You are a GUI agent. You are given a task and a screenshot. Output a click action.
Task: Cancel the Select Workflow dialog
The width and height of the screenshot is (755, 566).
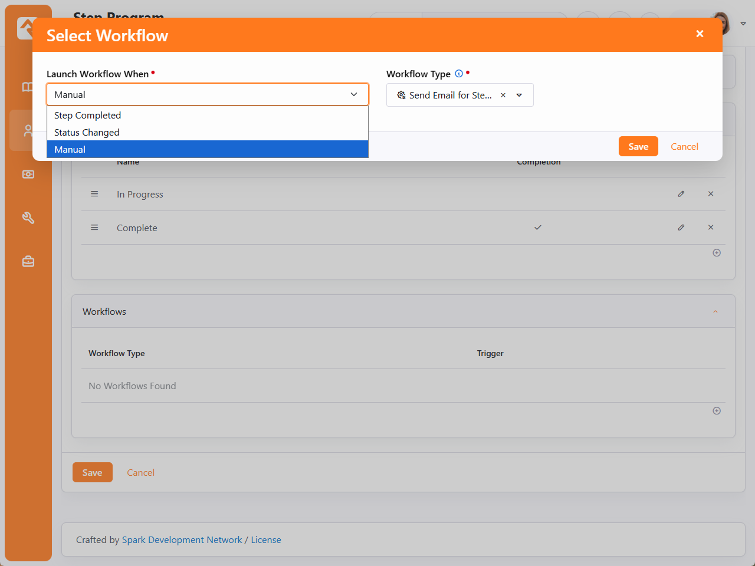click(684, 147)
